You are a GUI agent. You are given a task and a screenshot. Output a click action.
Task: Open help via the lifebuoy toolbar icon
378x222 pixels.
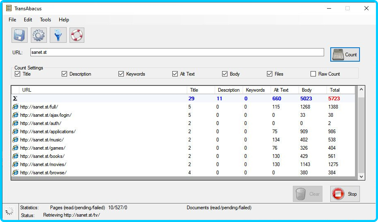click(x=77, y=35)
